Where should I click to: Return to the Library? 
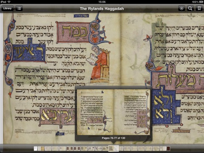(7, 8)
